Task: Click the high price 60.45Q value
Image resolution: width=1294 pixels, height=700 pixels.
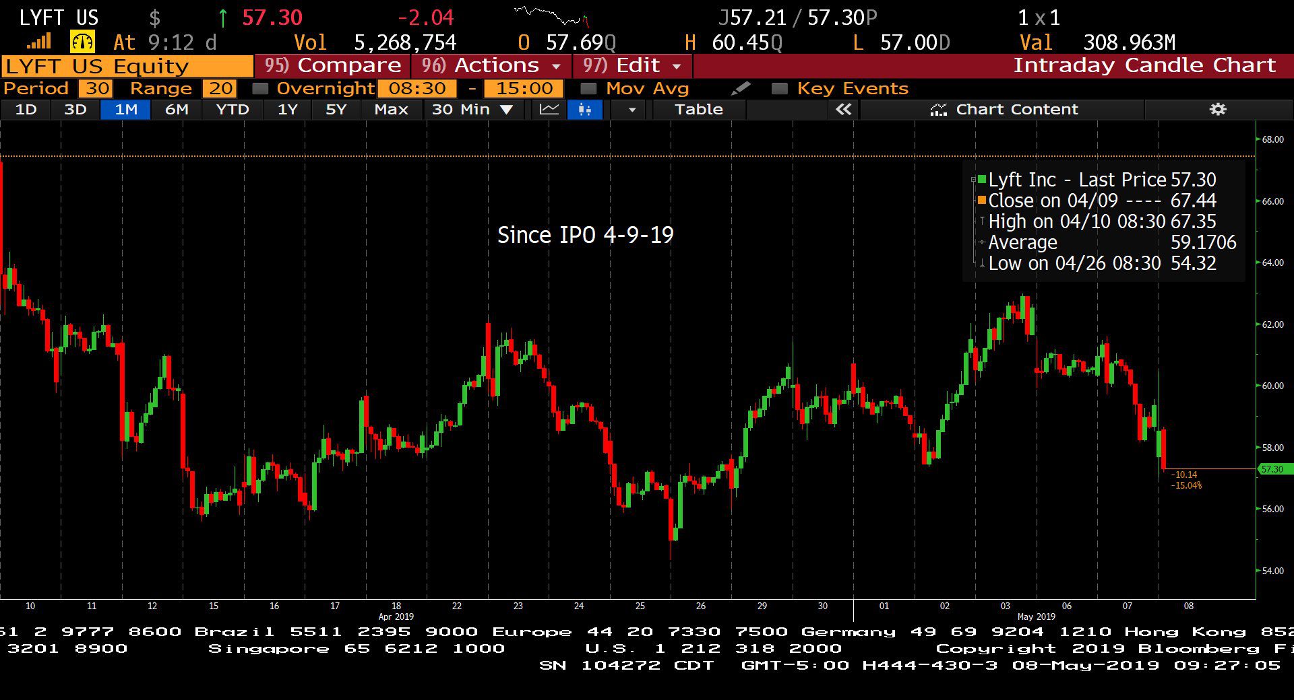Action: click(747, 43)
